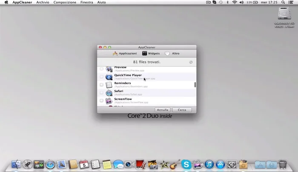Open the Trash in the Dock

283,164
